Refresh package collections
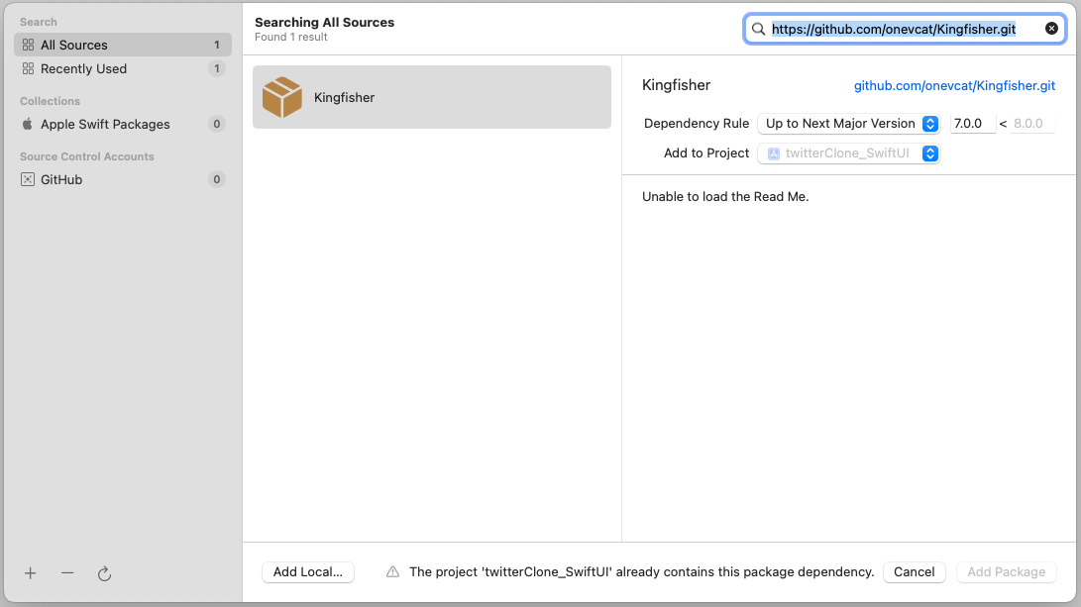Viewport: 1081px width, 607px height. point(104,573)
